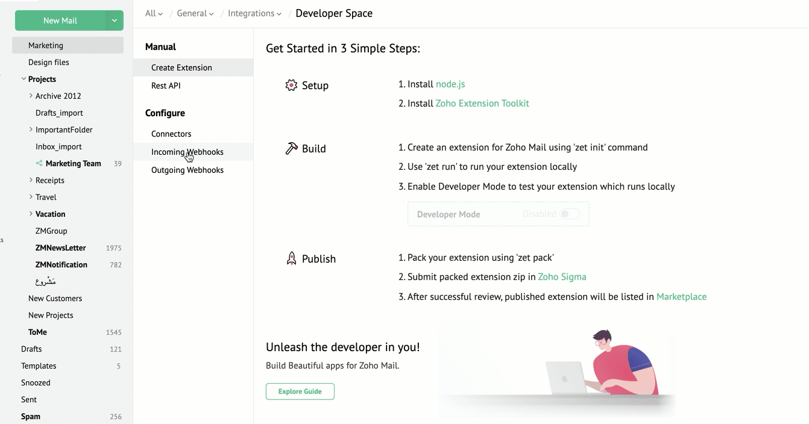Click the Publish rocket icon
Screen dimensions: 809x424
click(x=291, y=259)
